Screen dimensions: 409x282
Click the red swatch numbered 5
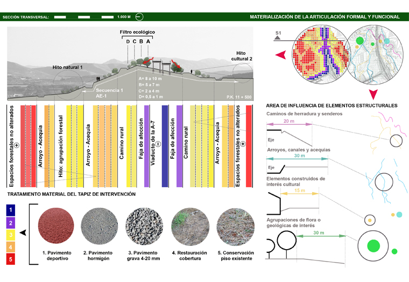click(11, 259)
